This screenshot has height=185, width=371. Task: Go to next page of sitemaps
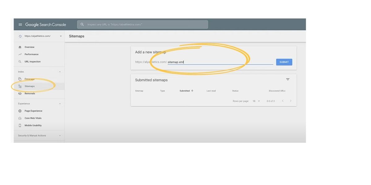coord(291,101)
